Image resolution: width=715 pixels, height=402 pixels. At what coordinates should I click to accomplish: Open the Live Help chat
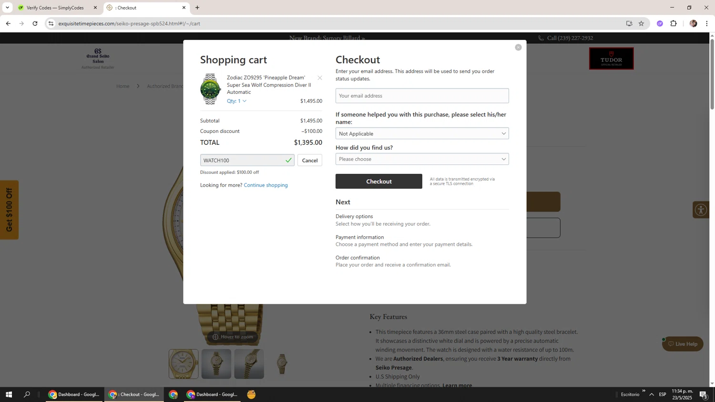pos(683,344)
